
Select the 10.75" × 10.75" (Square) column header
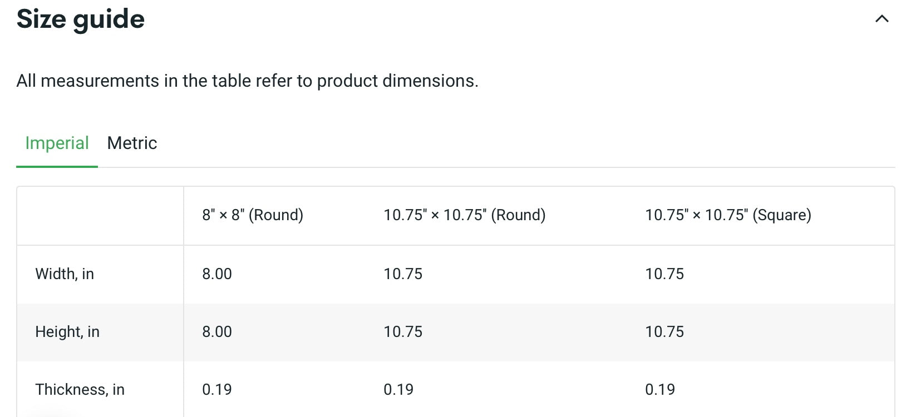click(728, 215)
